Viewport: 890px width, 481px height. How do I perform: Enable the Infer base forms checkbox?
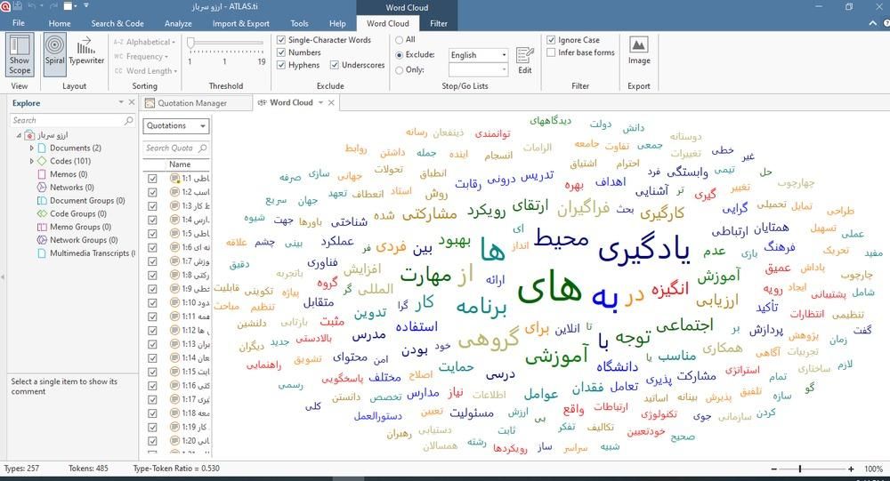tap(551, 52)
